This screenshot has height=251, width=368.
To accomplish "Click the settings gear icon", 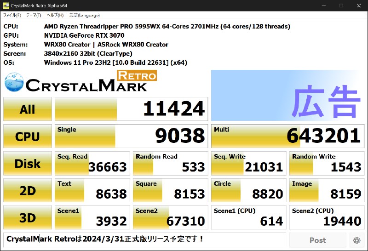I will coord(357,240).
